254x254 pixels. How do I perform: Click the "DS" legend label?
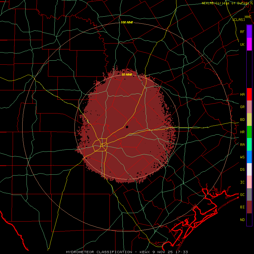(x=242, y=169)
